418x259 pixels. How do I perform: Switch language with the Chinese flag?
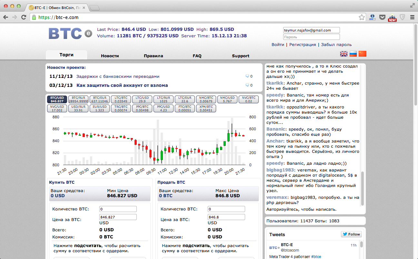coord(363,54)
